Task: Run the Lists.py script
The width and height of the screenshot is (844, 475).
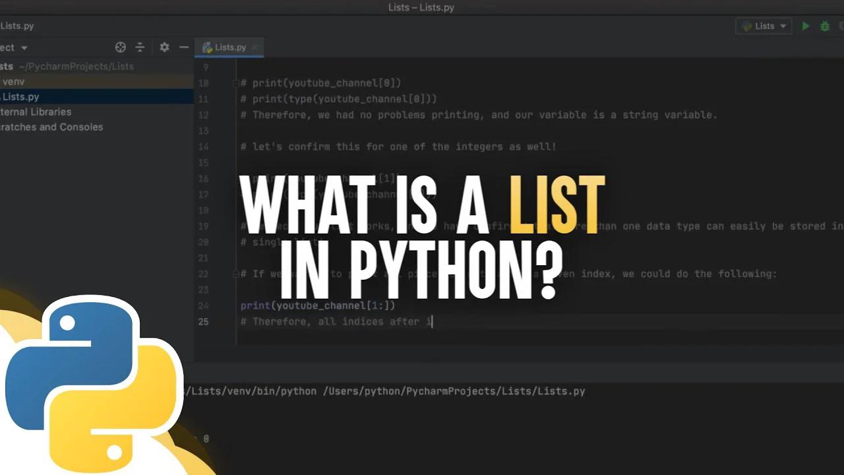Action: coord(806,26)
